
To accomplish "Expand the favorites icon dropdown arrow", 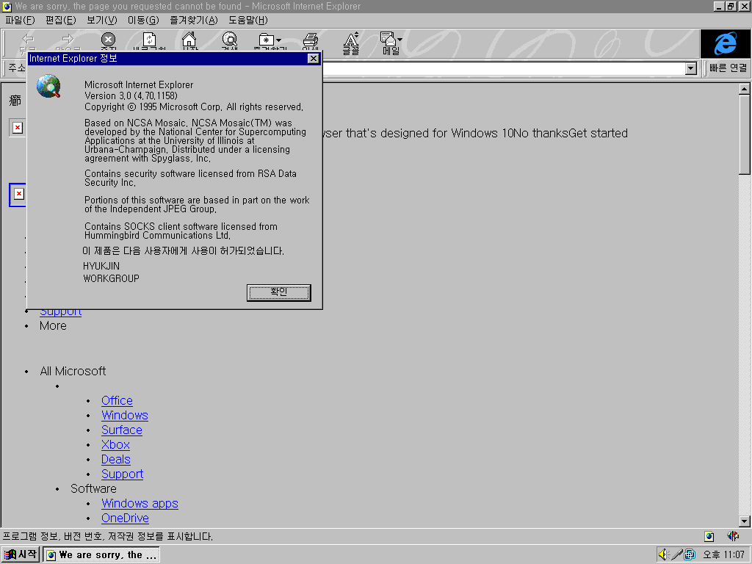I will [278, 40].
